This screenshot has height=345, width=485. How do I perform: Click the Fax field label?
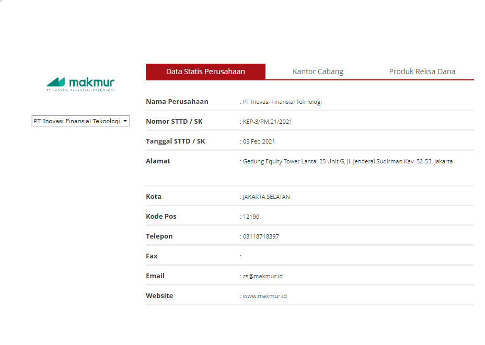(152, 256)
